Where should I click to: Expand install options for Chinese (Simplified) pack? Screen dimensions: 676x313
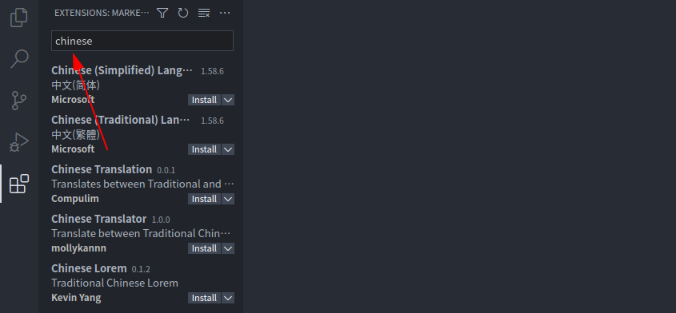click(228, 100)
